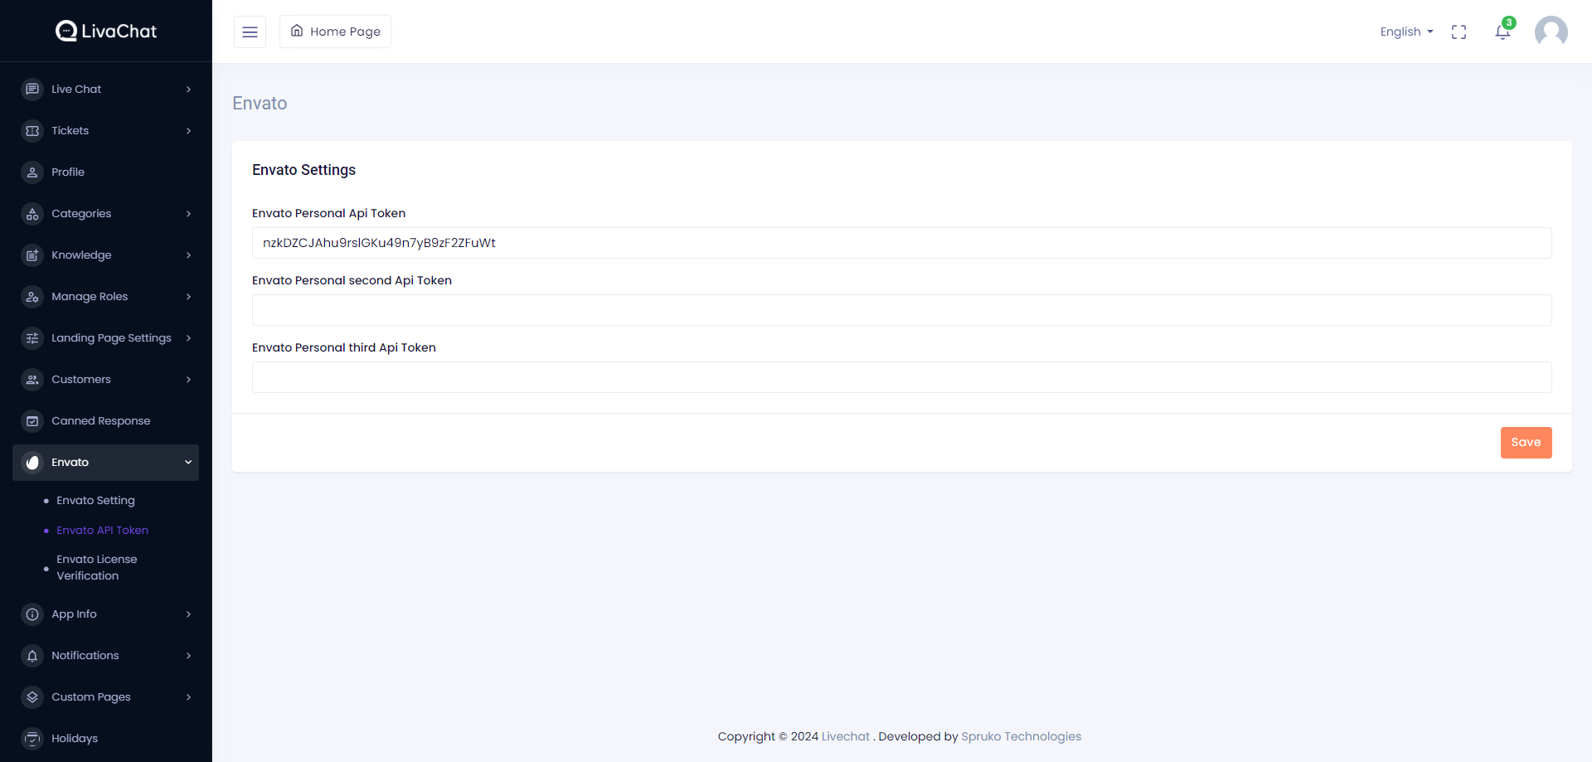Click the Holidays sidebar icon
Image resolution: width=1592 pixels, height=762 pixels.
pos(32,738)
